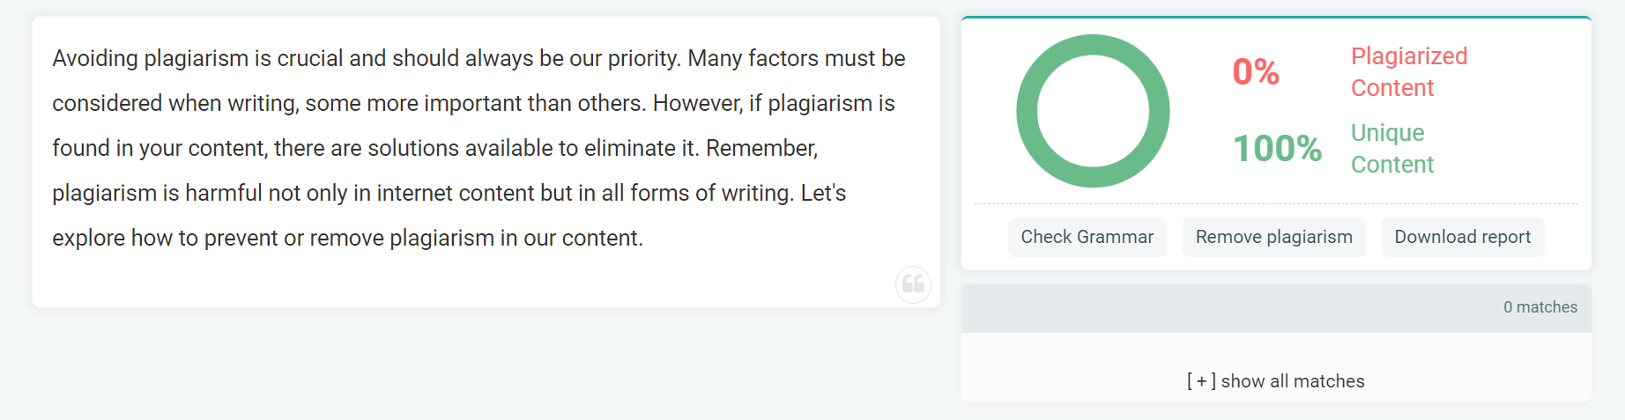
Task: Click the line "plagiarism is harmful not only"
Action: pyautogui.click(x=449, y=193)
